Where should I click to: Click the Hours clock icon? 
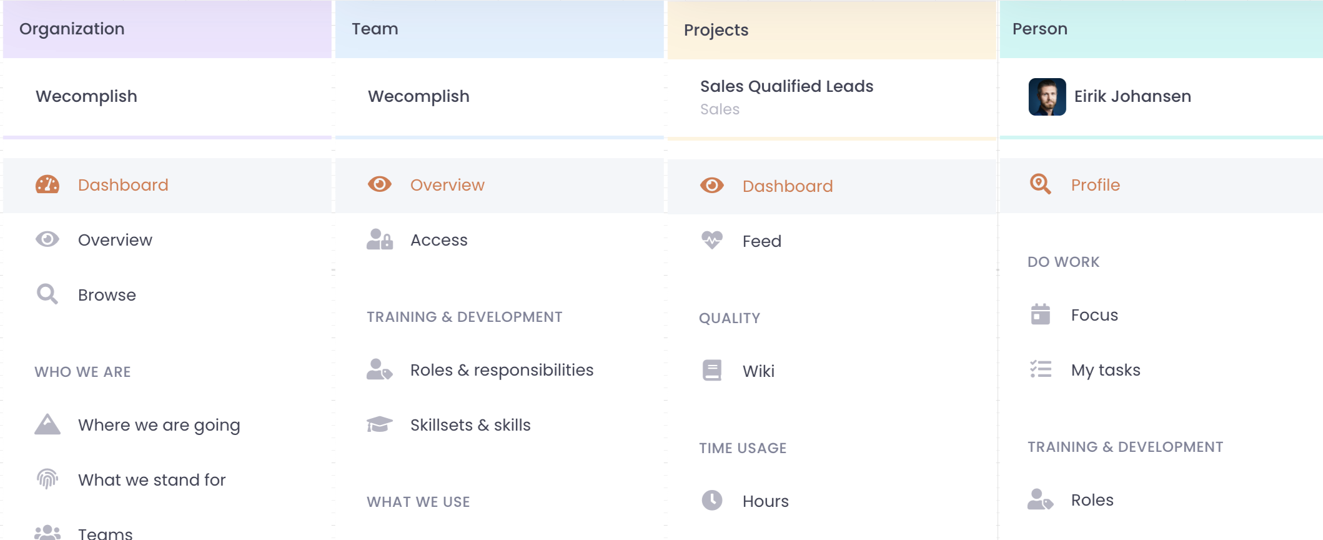tap(712, 501)
